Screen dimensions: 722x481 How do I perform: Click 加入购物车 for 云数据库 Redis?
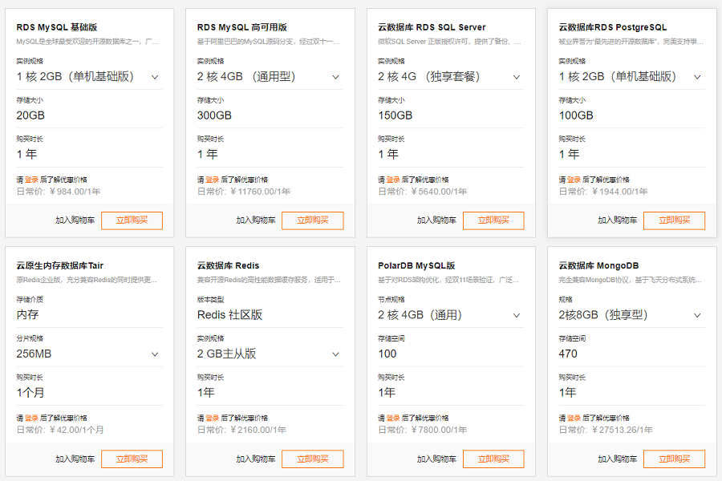click(x=256, y=459)
